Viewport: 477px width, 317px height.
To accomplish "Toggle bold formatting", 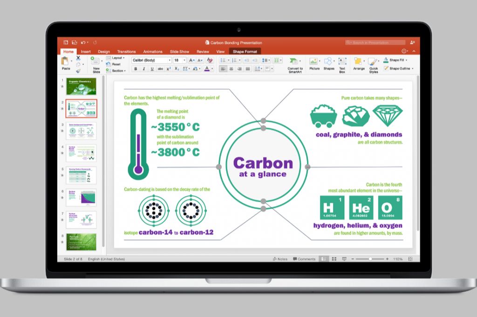I will [136, 69].
